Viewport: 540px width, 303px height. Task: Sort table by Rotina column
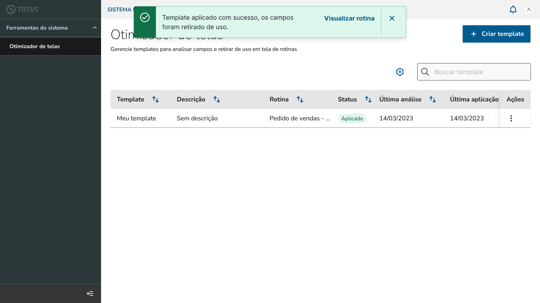(300, 99)
